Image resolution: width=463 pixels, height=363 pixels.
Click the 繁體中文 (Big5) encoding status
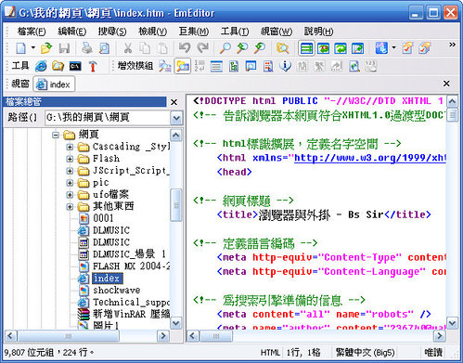[x=366, y=353]
